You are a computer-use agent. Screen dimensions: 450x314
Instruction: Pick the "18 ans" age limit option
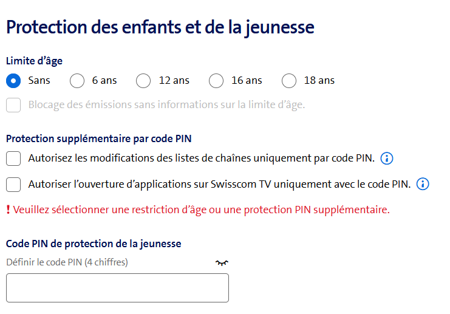coord(289,80)
